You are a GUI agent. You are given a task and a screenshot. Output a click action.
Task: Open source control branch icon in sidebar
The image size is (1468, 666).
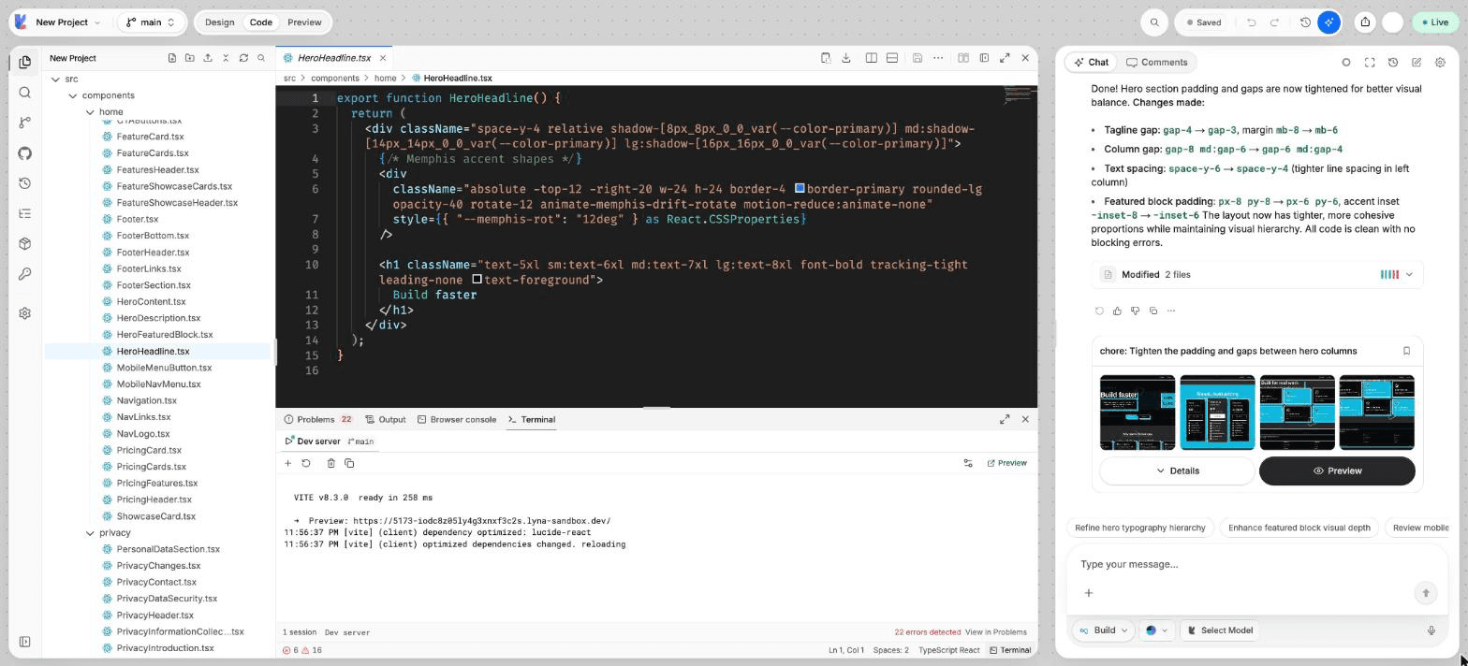[24, 123]
